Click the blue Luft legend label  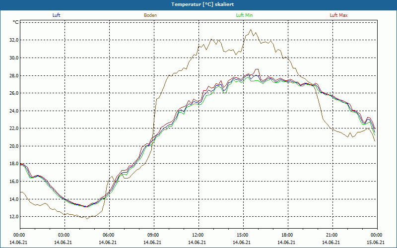(x=56, y=15)
